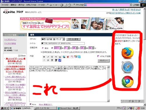146x110 pixels.
Task: Open the ツール(T) menu
Action: pos(41,5)
